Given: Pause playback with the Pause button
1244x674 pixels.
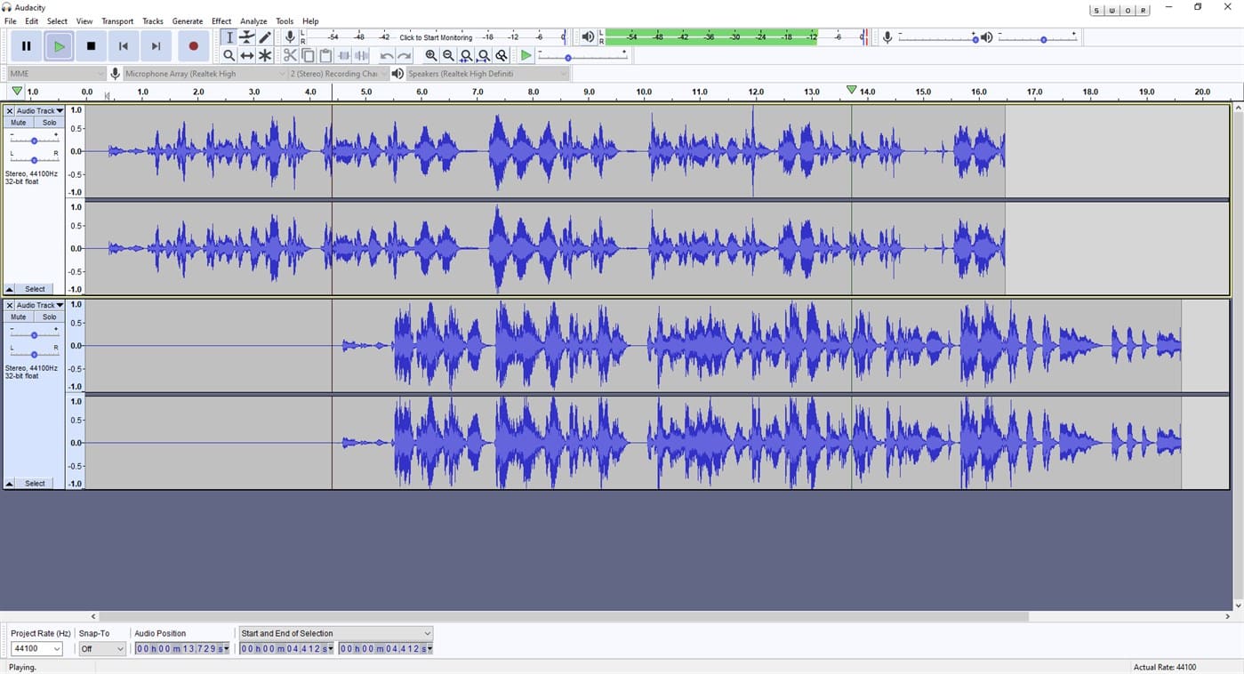Looking at the screenshot, I should [26, 46].
